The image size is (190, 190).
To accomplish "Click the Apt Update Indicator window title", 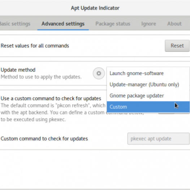I will pos(95,8).
